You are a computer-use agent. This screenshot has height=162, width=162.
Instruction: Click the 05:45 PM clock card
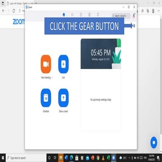click(x=101, y=54)
